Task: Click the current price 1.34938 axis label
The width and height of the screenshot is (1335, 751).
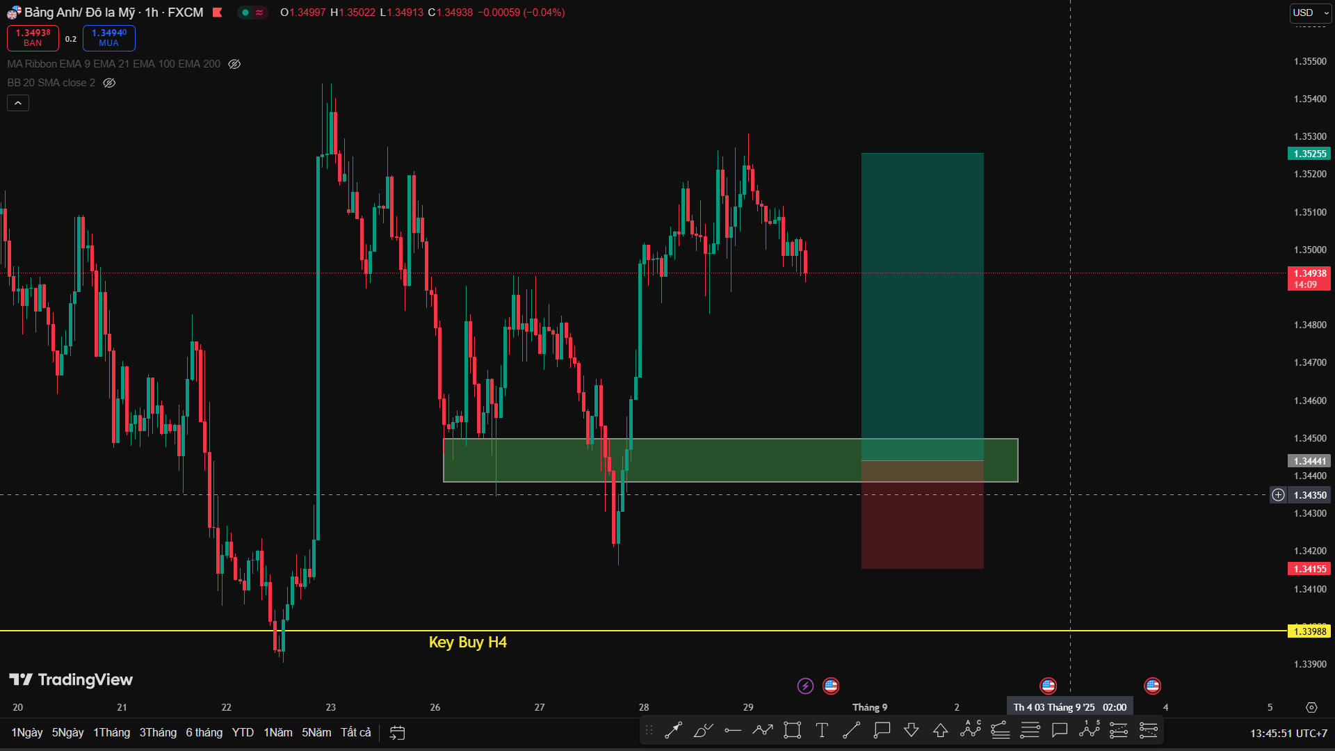Action: [x=1309, y=278]
